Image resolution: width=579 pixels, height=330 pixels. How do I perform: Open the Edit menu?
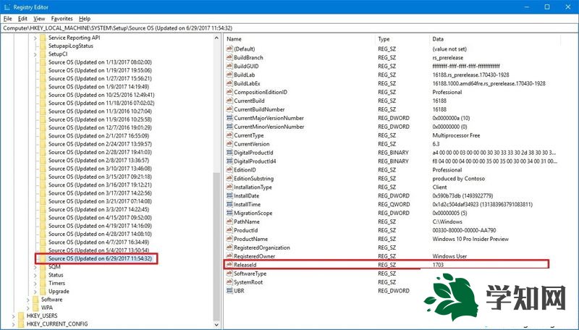pyautogui.click(x=22, y=19)
